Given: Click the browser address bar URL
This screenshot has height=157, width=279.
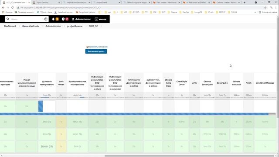Looking at the screenshot, I should pos(68,8).
